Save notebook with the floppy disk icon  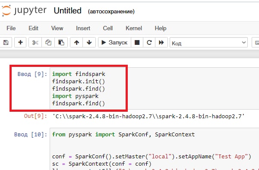click(6, 42)
